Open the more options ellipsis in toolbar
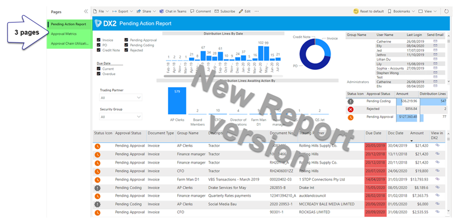Viewport: 457px width, 223px height. pyautogui.click(x=257, y=12)
